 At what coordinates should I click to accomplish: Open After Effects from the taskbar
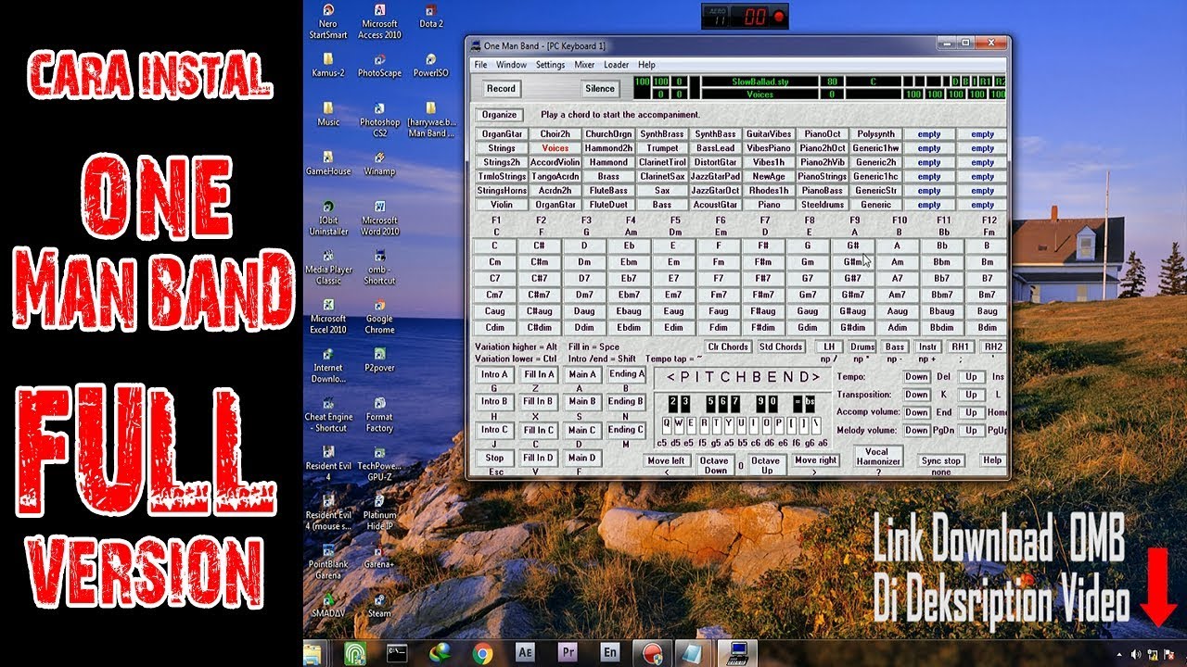(x=525, y=653)
